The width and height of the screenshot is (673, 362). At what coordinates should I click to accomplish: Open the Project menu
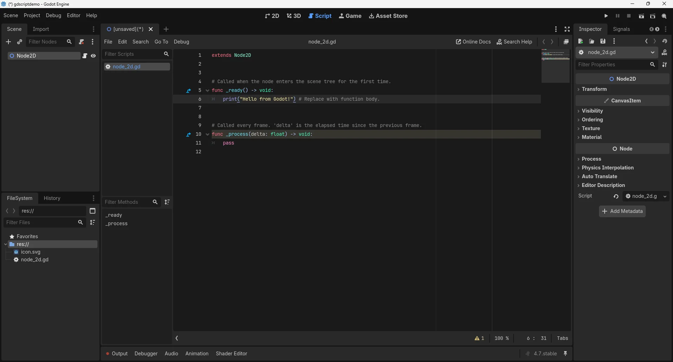pos(32,15)
